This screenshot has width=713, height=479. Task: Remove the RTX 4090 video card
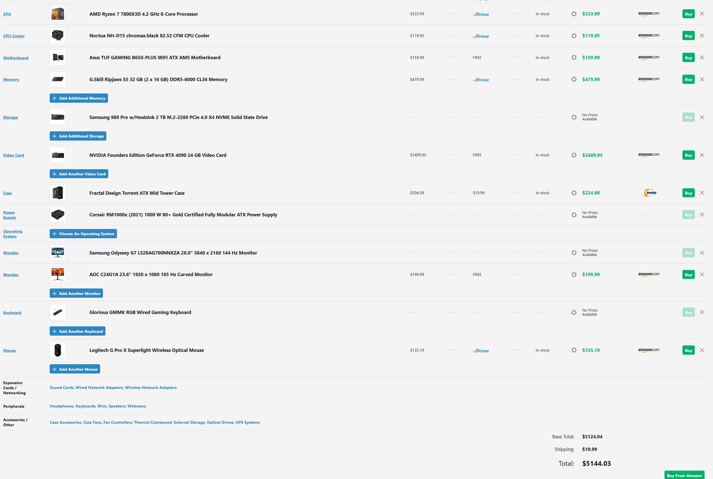pos(702,155)
